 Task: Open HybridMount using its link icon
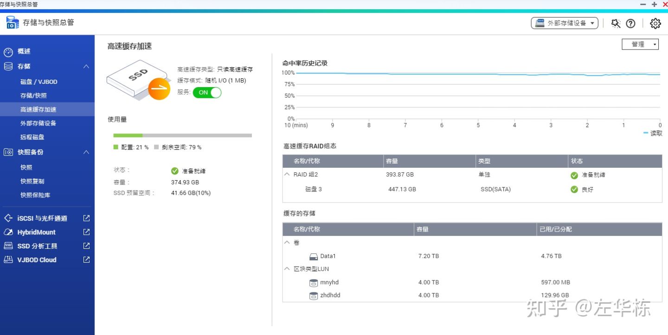[86, 232]
